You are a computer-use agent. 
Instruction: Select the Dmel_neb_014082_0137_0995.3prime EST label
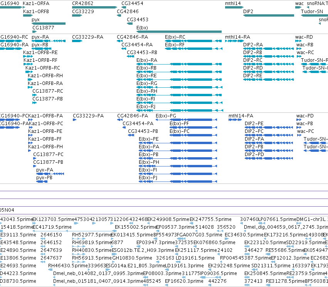point(98,273)
